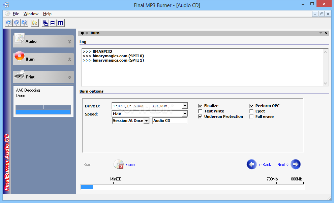Click the log line '>>> BMASPI32'

(97, 52)
